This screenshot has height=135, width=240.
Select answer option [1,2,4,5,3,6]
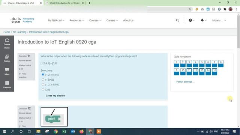pos(43,75)
